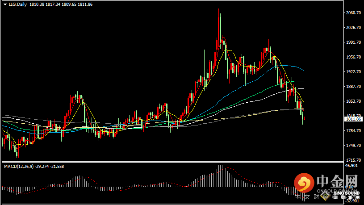Select the 46.901 MACD scale label
Screen dimensions: 364x205
click(351, 166)
